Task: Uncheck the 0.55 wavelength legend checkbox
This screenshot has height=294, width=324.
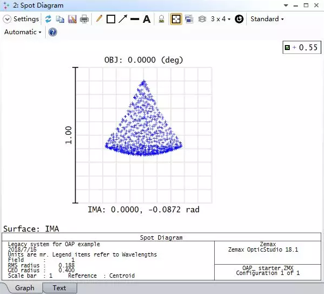Action: [287, 47]
